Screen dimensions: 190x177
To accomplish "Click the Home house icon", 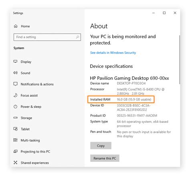I will [16, 26].
